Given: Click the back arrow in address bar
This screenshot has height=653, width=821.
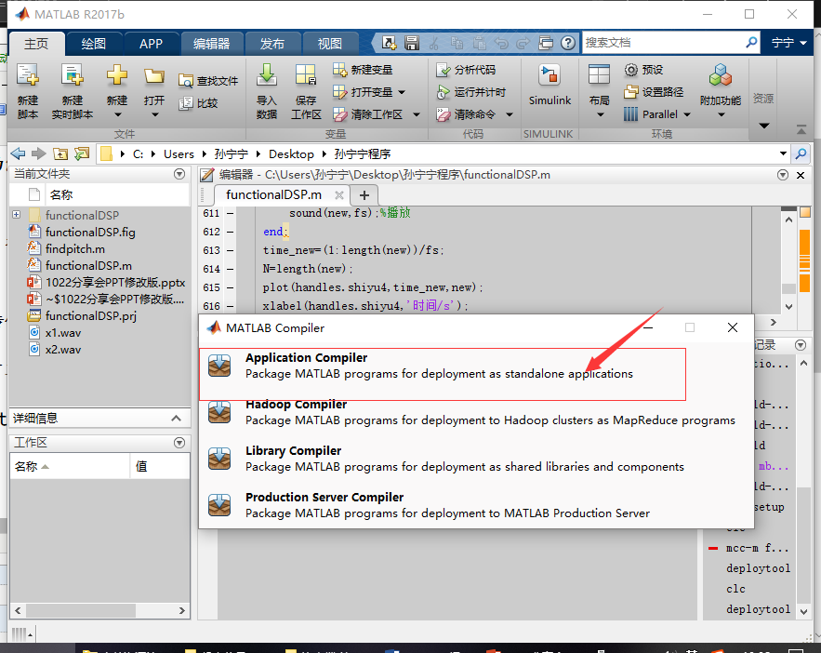Looking at the screenshot, I should click(x=18, y=154).
